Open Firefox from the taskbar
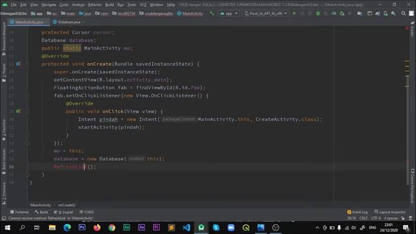 [97, 227]
